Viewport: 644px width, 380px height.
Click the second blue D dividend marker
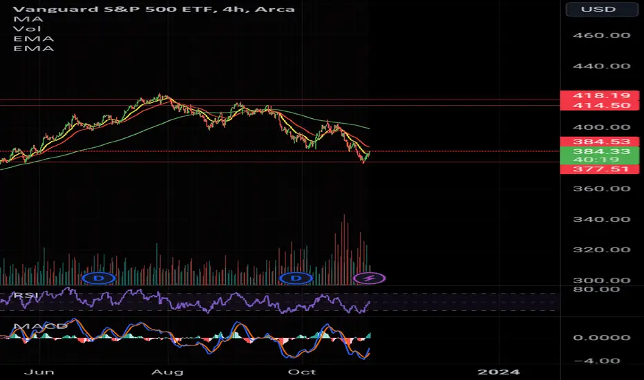(x=296, y=278)
